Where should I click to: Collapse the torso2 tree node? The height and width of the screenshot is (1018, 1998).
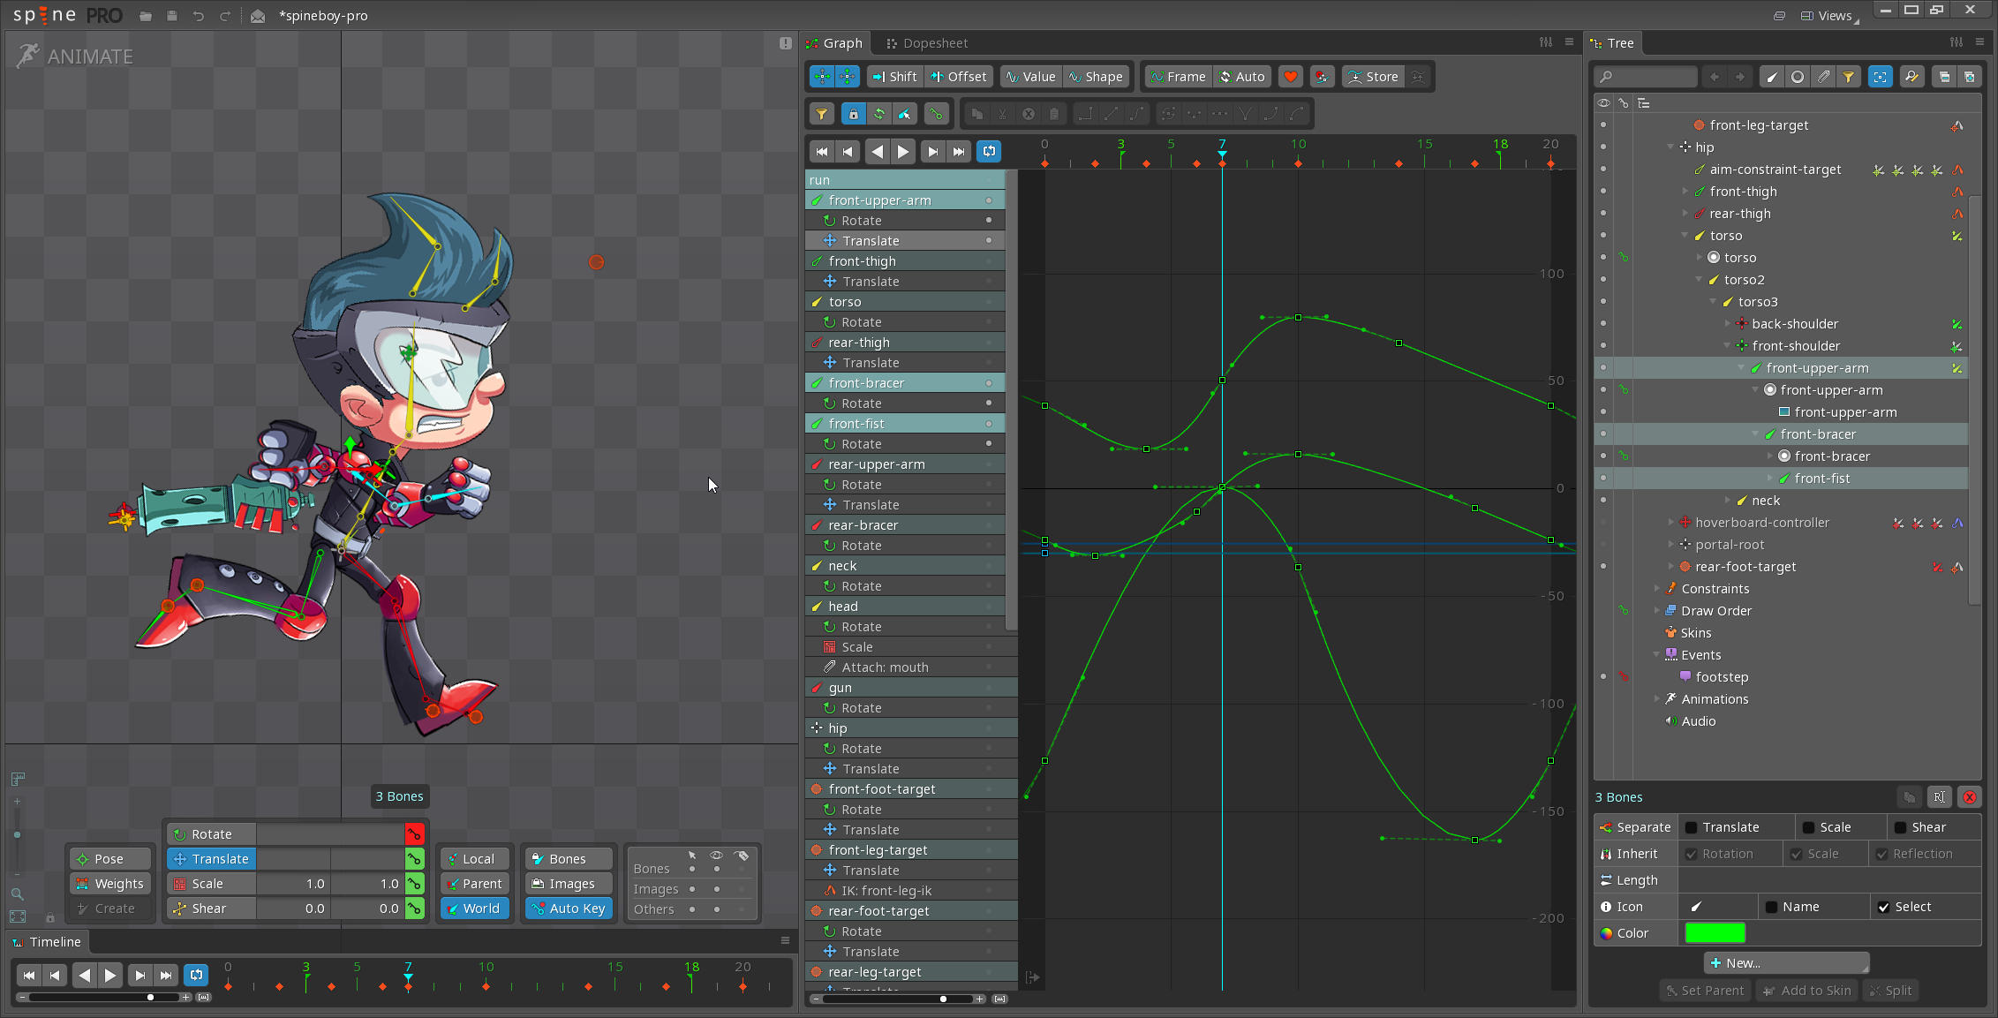tap(1699, 280)
